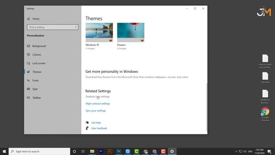Click the magnifier icon in Find a setting

coord(76,27)
